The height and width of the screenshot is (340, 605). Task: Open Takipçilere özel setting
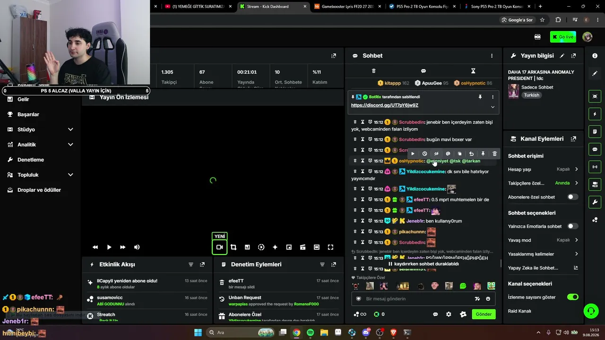point(543,183)
